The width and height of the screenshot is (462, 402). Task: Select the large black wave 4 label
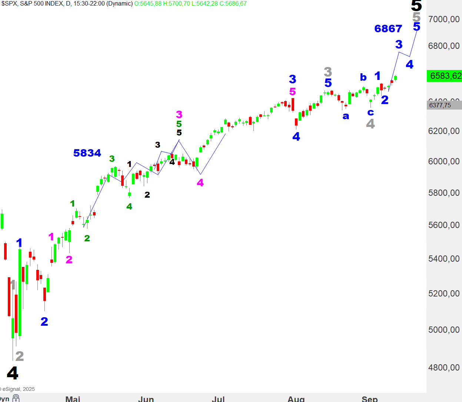click(13, 373)
